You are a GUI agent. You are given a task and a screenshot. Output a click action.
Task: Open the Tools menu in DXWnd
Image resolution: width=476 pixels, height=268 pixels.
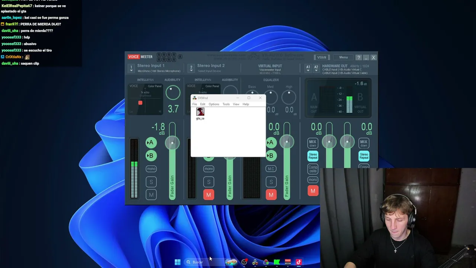pyautogui.click(x=226, y=104)
